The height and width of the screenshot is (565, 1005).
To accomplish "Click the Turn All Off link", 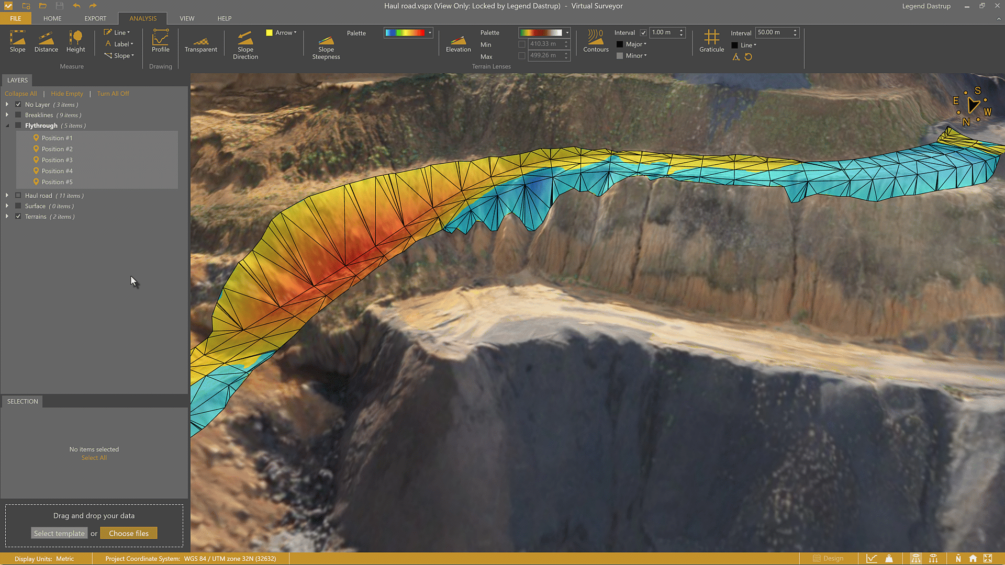I will 113,94.
